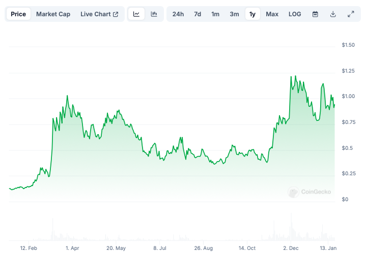Toggle LOG scale on the chart
The height and width of the screenshot is (253, 366).
tap(295, 14)
